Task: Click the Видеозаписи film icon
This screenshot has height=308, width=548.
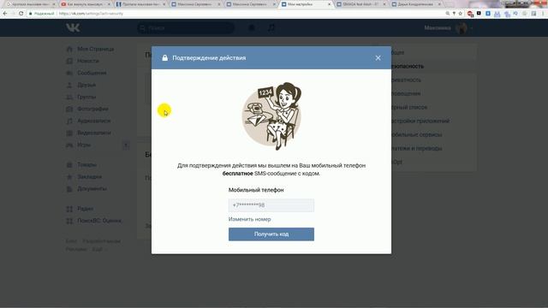Action: pos(69,133)
